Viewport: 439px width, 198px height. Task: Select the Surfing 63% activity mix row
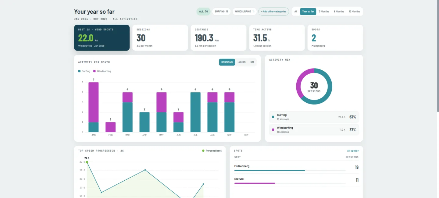coord(314,117)
